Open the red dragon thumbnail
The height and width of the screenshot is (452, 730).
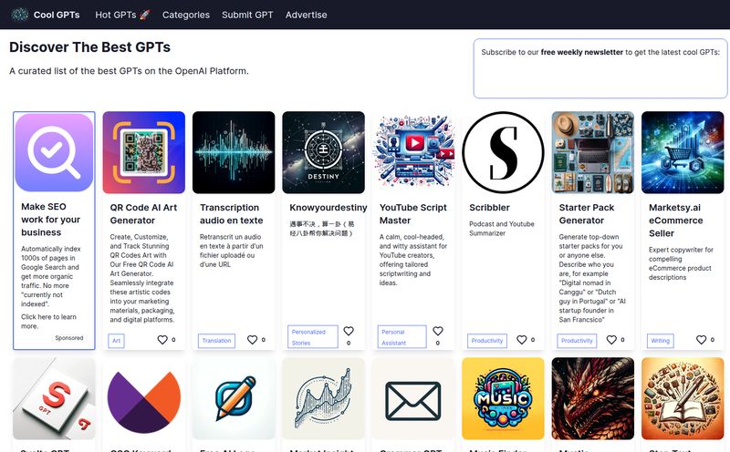pyautogui.click(x=592, y=398)
